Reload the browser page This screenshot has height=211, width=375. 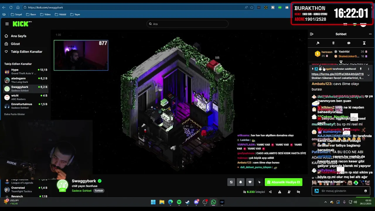11,7
